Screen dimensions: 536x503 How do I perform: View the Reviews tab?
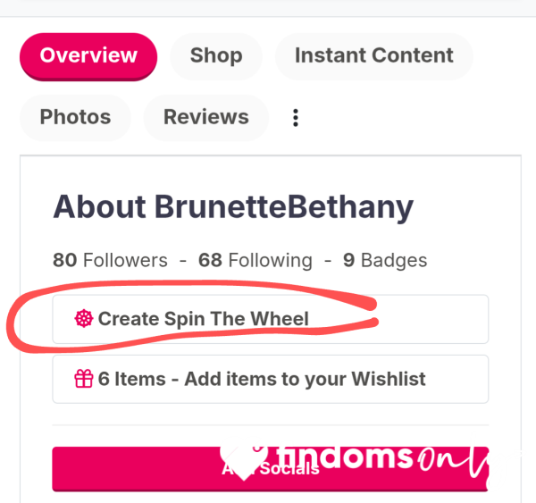pos(206,118)
